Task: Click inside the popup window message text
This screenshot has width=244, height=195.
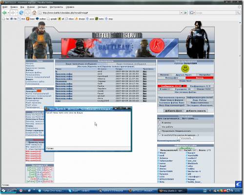Action: point(64,113)
